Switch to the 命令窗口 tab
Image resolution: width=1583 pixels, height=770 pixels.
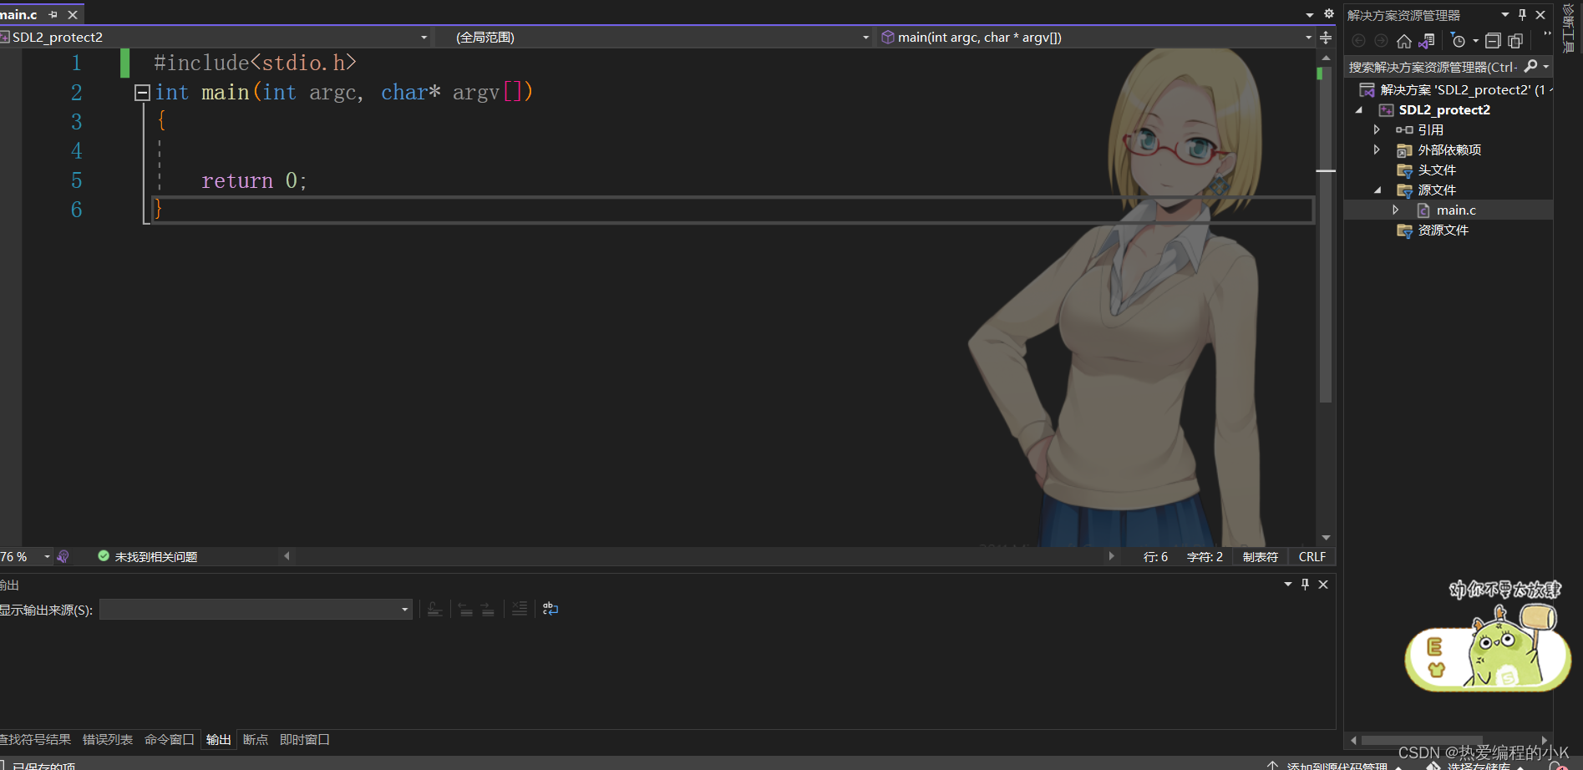click(169, 740)
